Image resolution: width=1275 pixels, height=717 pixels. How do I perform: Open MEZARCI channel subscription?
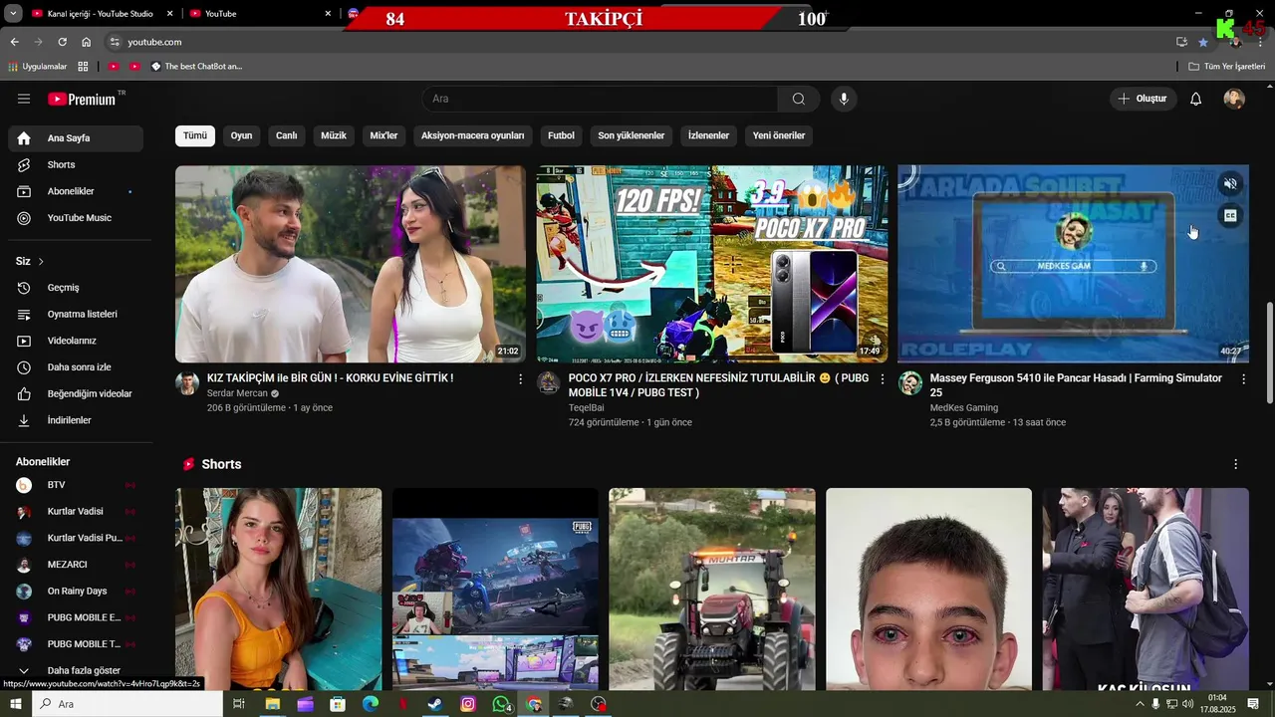point(76,565)
